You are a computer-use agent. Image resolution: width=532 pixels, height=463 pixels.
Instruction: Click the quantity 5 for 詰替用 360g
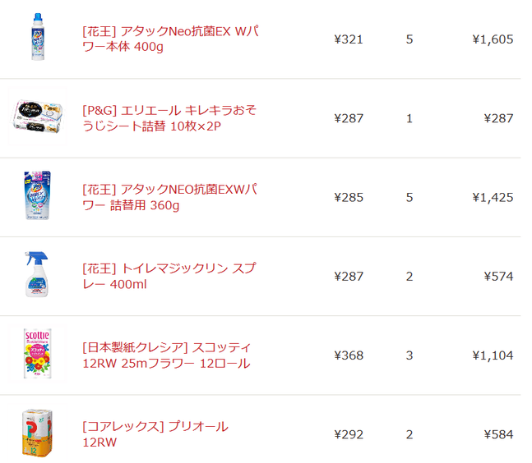(x=409, y=198)
